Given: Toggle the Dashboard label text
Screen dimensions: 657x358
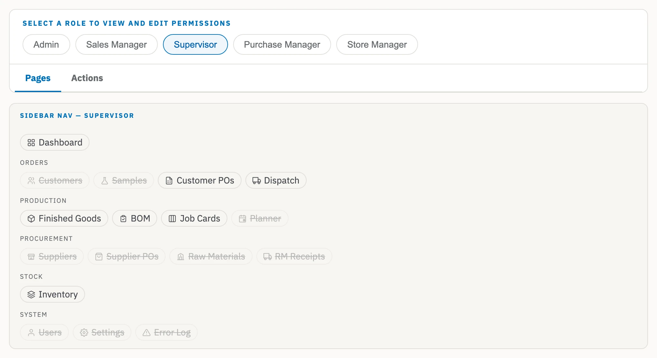Looking at the screenshot, I should tap(61, 142).
